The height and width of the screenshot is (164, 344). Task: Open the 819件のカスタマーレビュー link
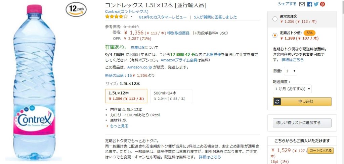pyautogui.click(x=163, y=17)
